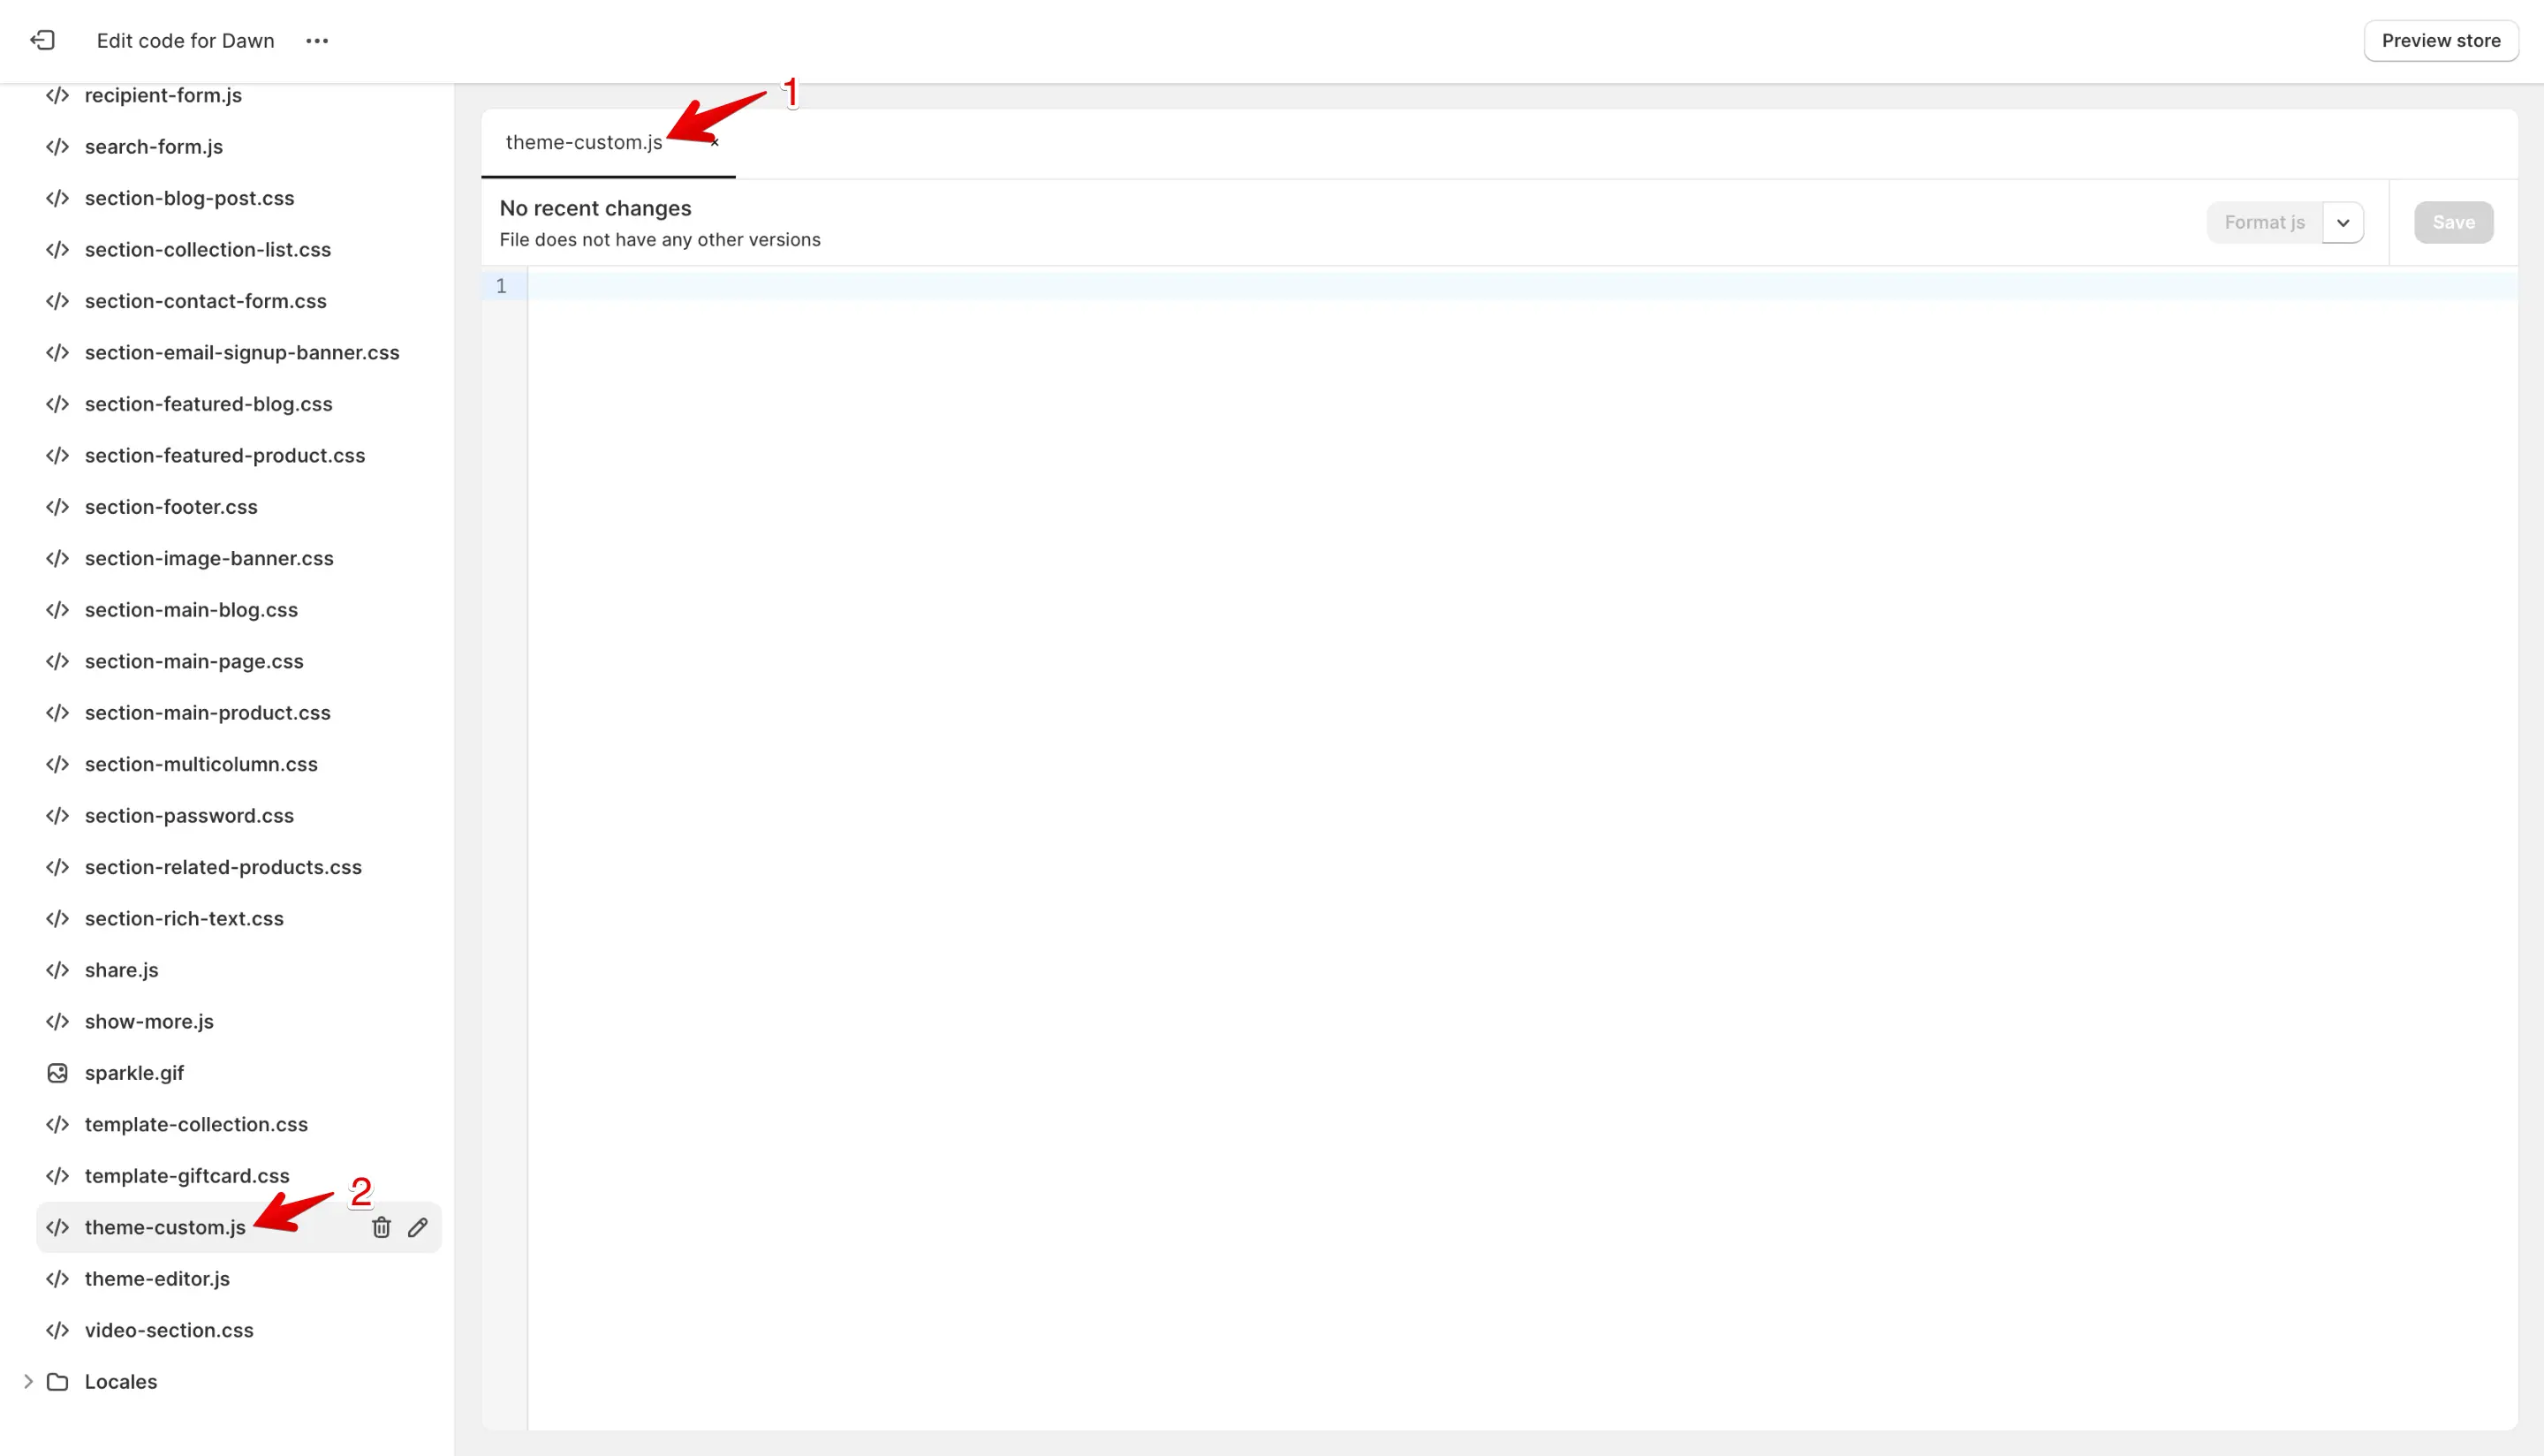Open section-email-signup-banner.css file
The image size is (2544, 1456).
click(x=242, y=352)
